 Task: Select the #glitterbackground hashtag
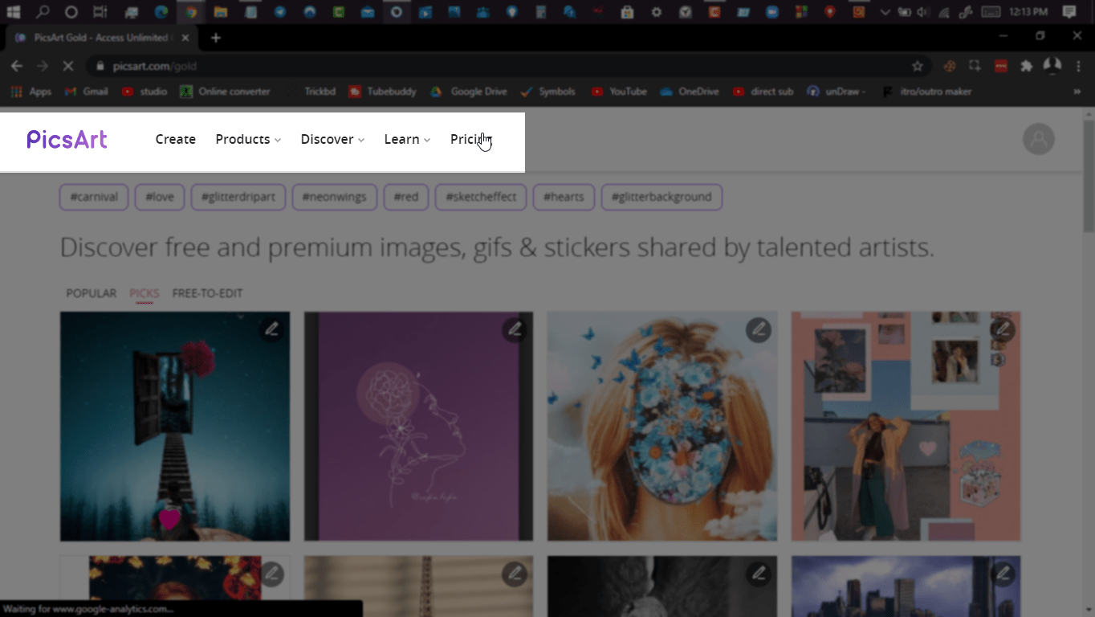point(661,197)
